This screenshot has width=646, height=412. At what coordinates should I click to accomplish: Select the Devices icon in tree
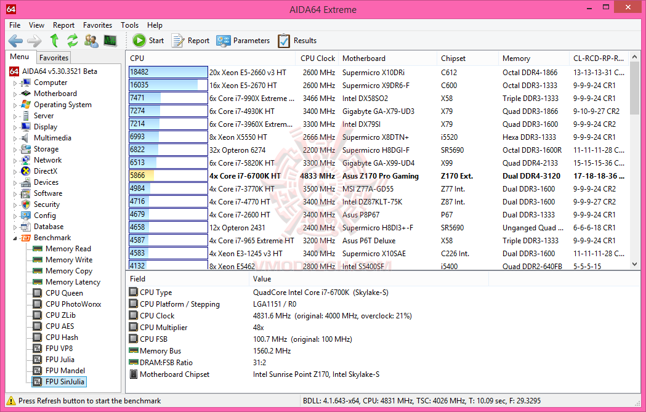[25, 182]
